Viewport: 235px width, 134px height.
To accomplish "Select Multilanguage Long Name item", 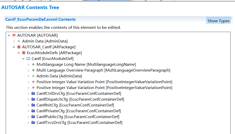I will 86,64.
